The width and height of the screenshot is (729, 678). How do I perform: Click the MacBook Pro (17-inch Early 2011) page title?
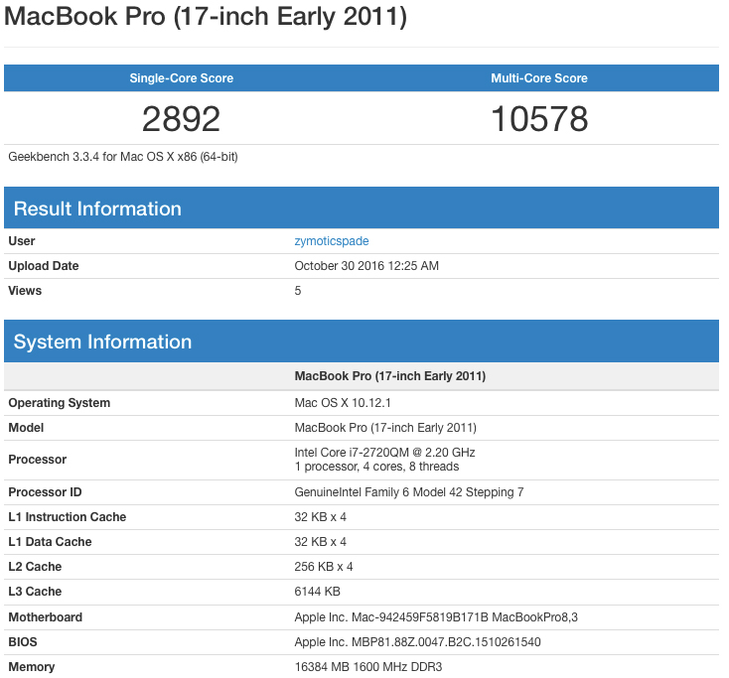pyautogui.click(x=206, y=16)
